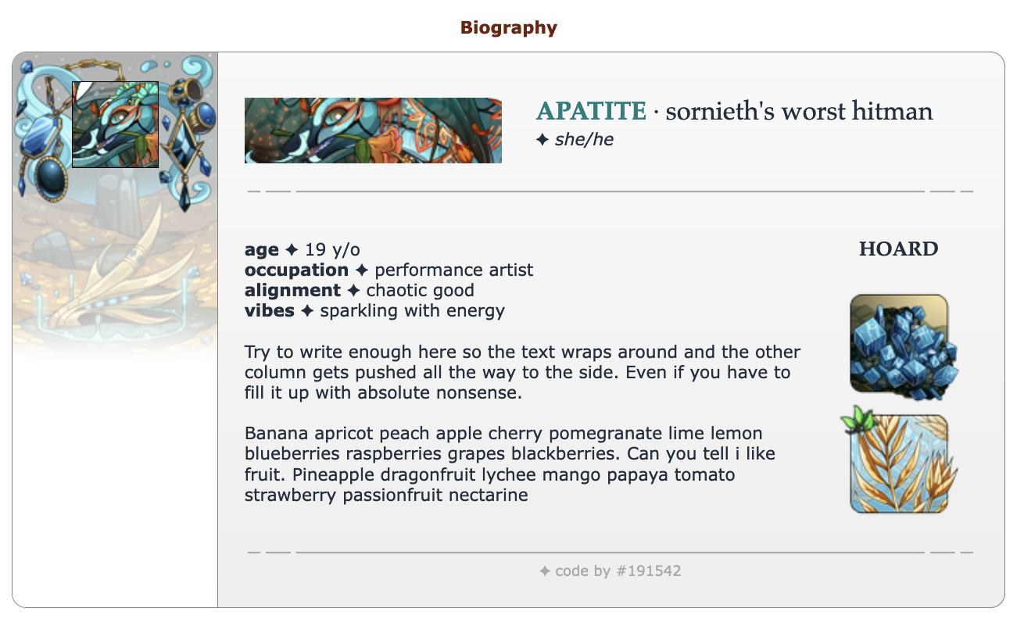Click the sparkle icon after age label
Viewport: 1024px width, 619px height.
coord(292,250)
